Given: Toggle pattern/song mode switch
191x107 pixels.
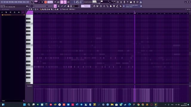Looking at the screenshot, I should pos(36,2).
